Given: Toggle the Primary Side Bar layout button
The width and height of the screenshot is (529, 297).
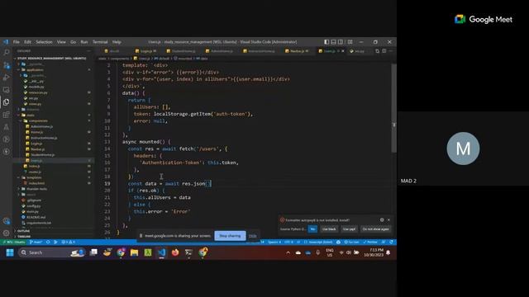Looking at the screenshot, I should point(326,42).
